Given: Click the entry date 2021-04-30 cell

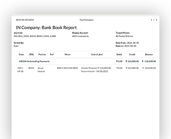Looking at the screenshot, I should pyautogui.click(x=20, y=69).
